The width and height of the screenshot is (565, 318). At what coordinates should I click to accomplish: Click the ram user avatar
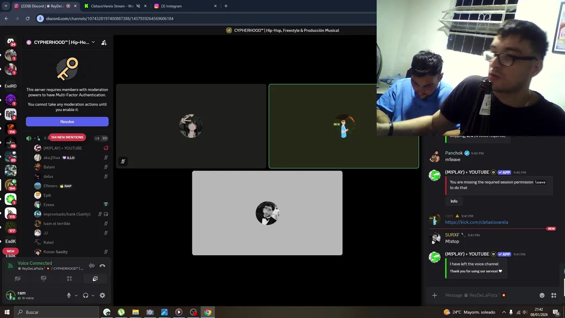[10, 295]
